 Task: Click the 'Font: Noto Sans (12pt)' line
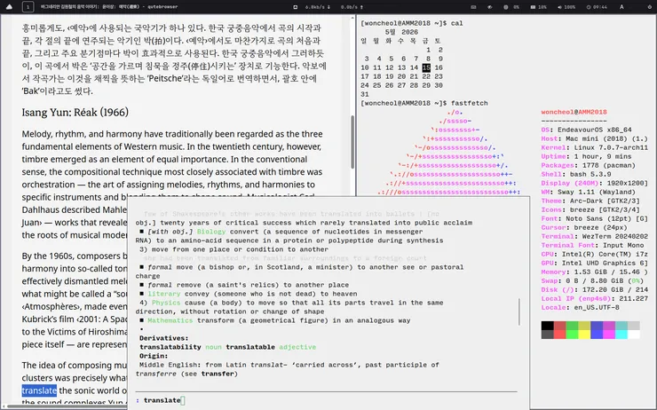click(594, 218)
